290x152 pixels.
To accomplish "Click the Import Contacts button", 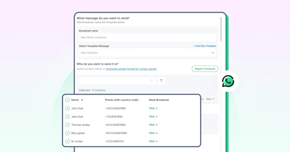I will [205, 69].
